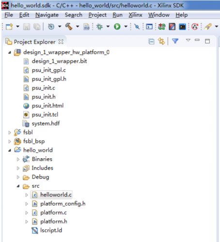Screen dimensions: 220x242
Task: Select psu_init.html file
Action: (x=47, y=106)
